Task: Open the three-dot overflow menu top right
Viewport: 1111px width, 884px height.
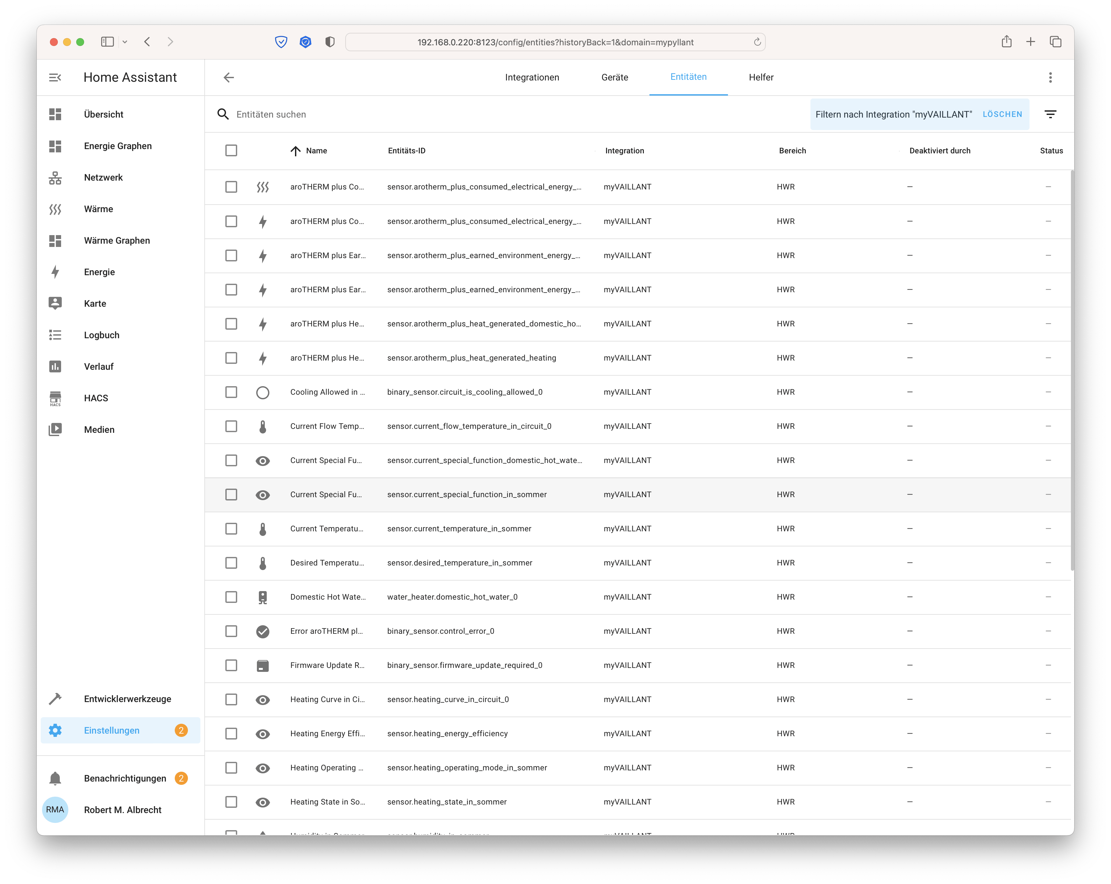Action: point(1050,77)
